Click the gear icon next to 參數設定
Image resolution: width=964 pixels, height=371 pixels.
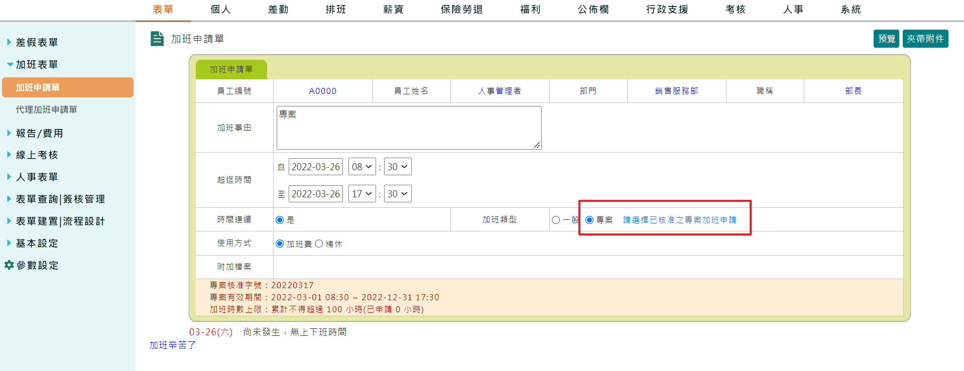tap(9, 265)
